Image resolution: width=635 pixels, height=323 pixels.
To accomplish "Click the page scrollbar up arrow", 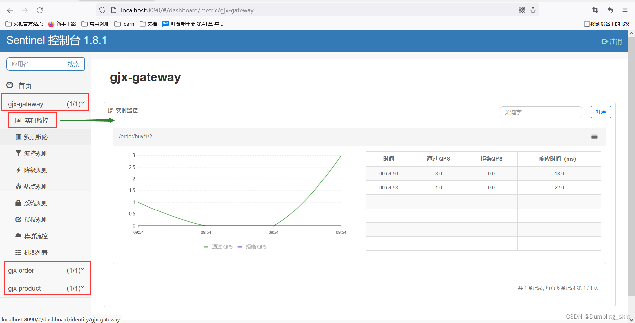I will 631,33.
